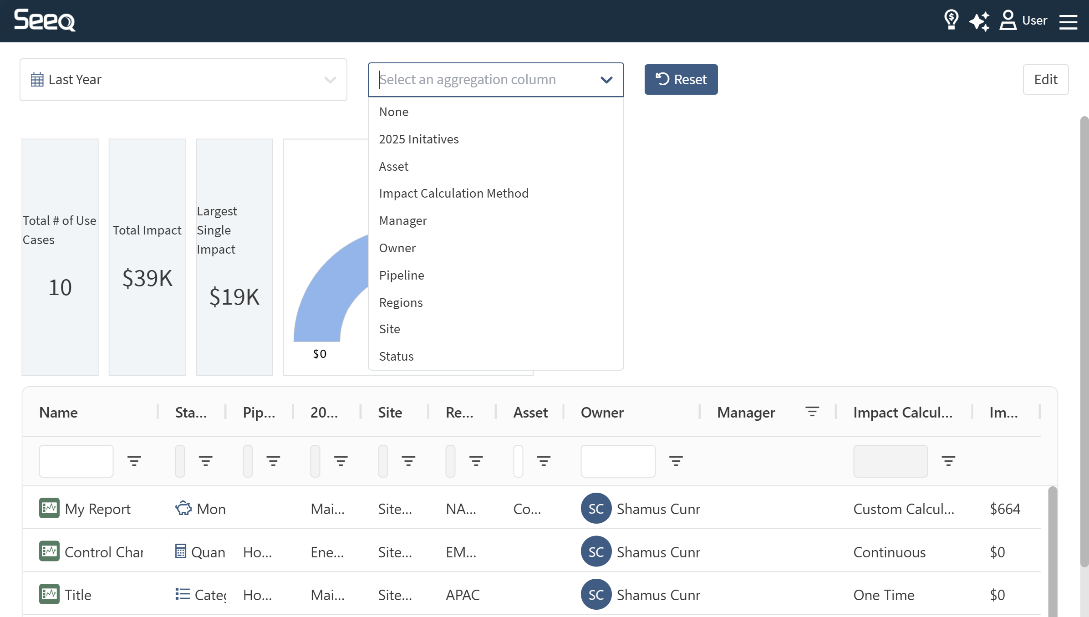The image size is (1089, 617).
Task: Click the Status column filter dropdown box
Action: 180,461
